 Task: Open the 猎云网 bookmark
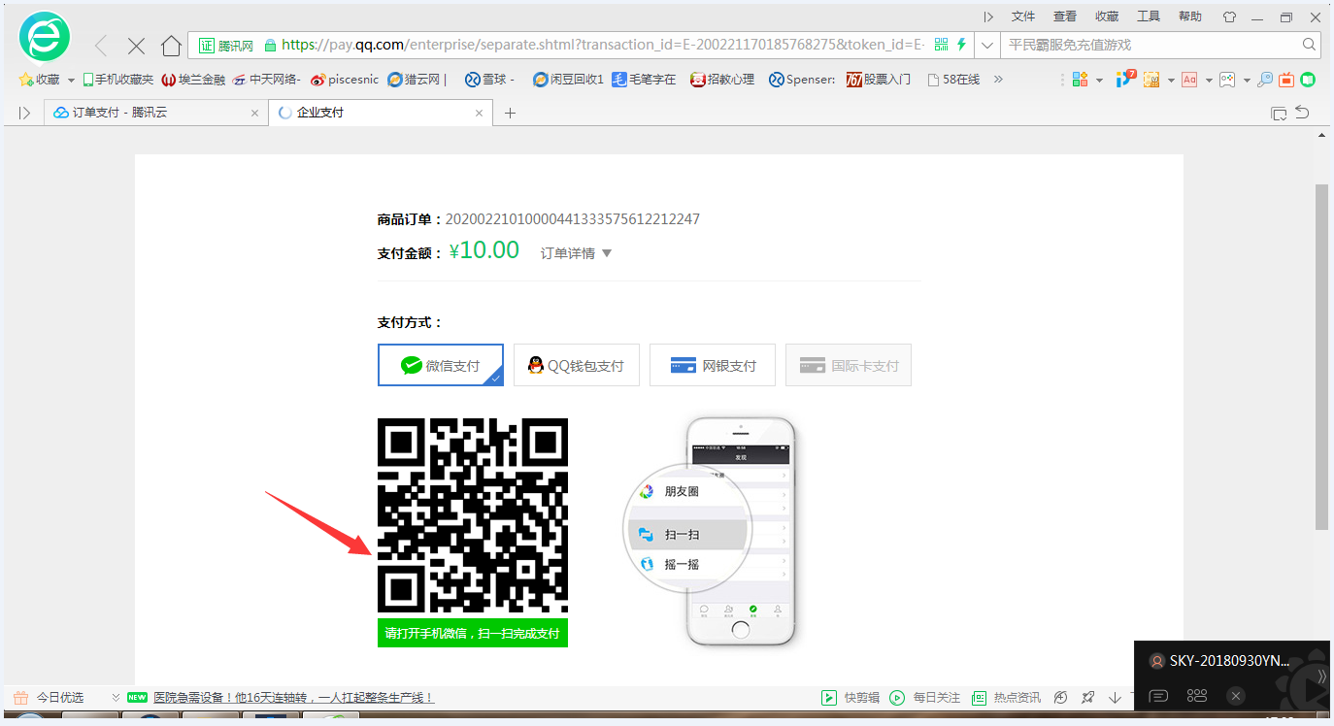[x=417, y=80]
